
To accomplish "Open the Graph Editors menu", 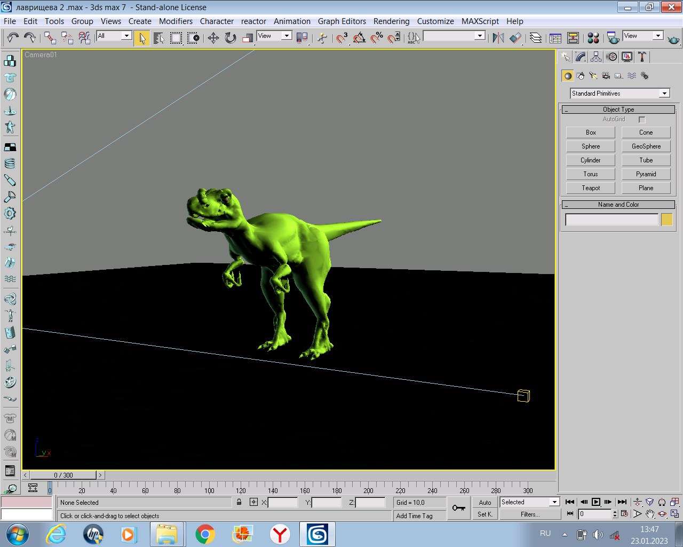I will point(342,21).
